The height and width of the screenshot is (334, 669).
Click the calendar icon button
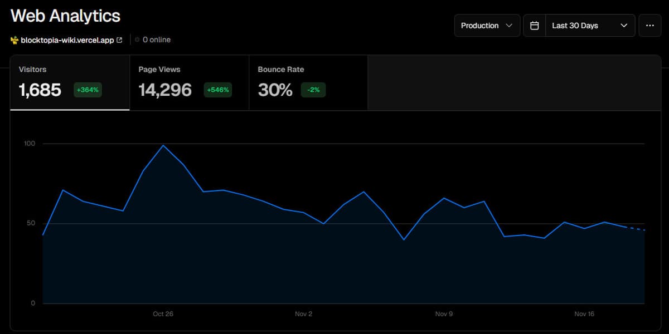[535, 26]
